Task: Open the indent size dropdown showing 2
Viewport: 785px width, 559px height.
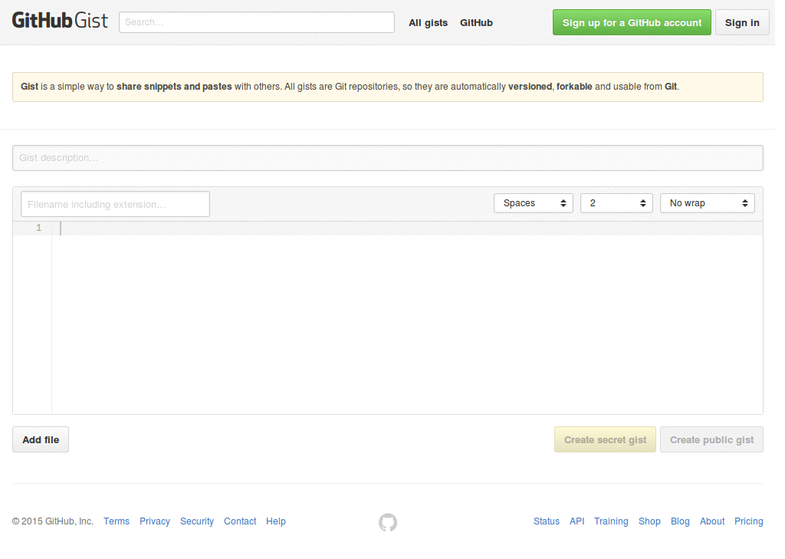Action: [616, 203]
